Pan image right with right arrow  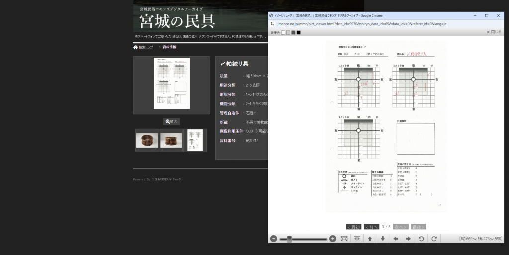coord(408,239)
